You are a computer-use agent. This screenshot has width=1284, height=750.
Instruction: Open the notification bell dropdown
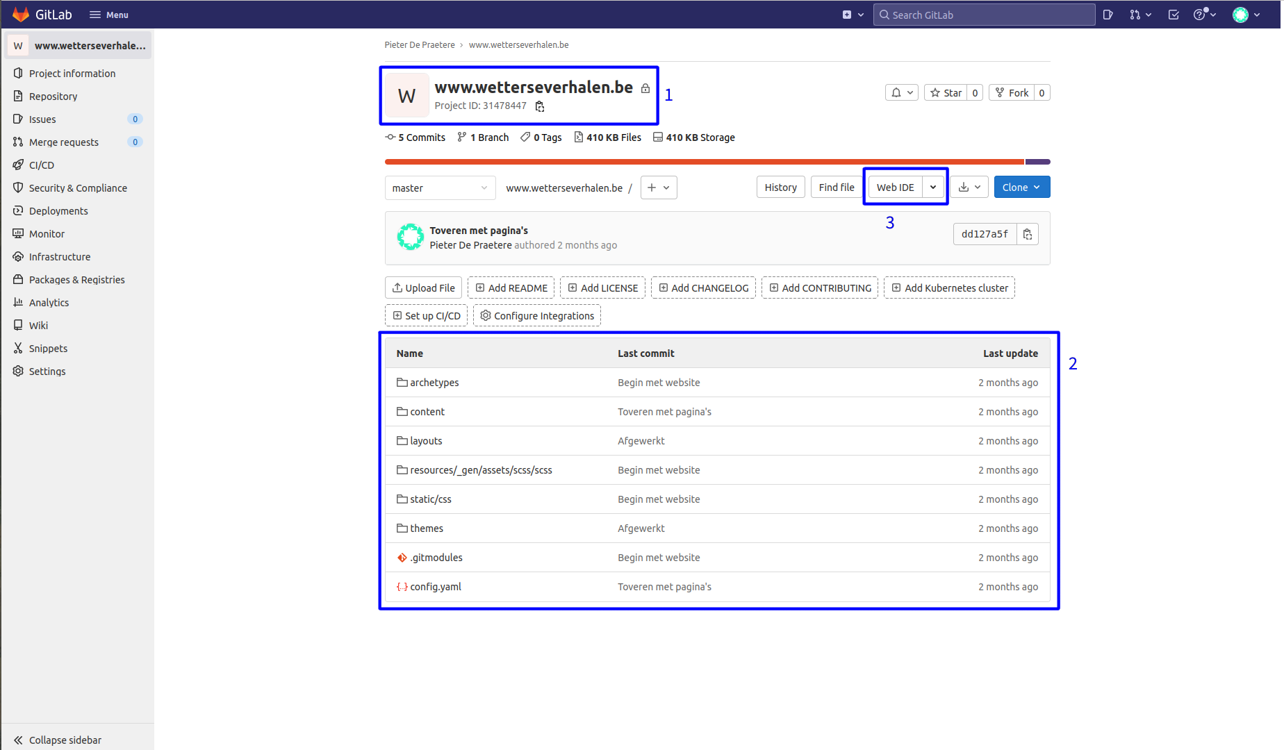(x=902, y=93)
